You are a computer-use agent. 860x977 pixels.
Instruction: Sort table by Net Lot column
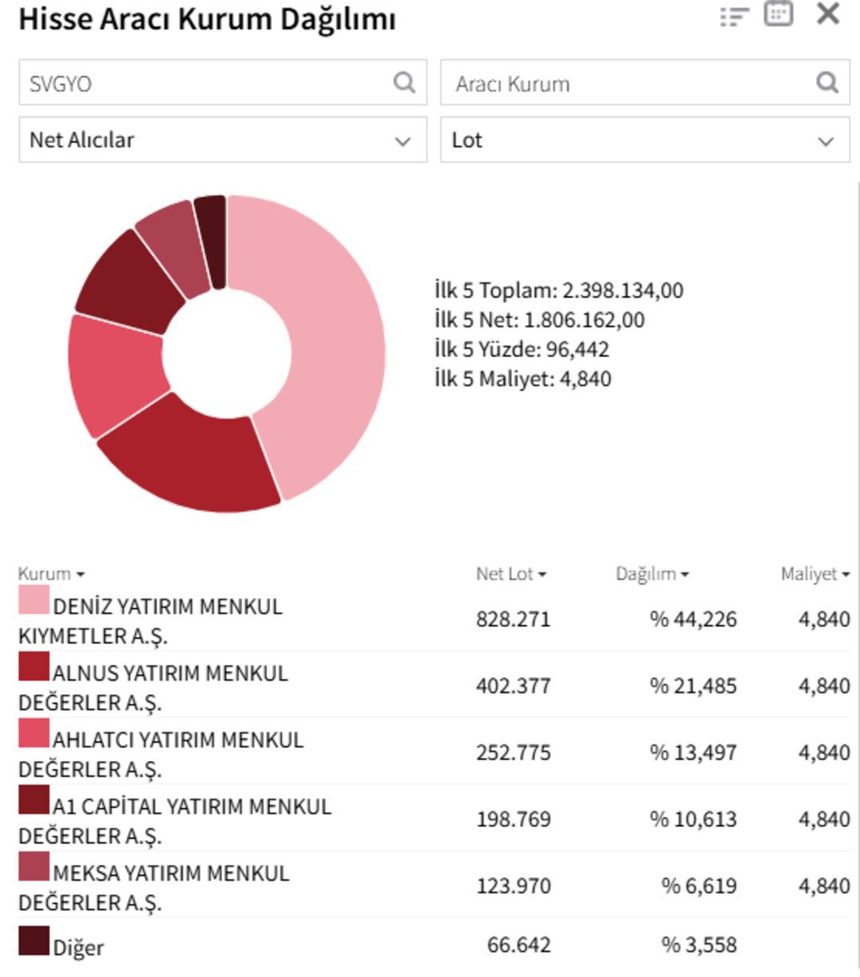coord(510,574)
